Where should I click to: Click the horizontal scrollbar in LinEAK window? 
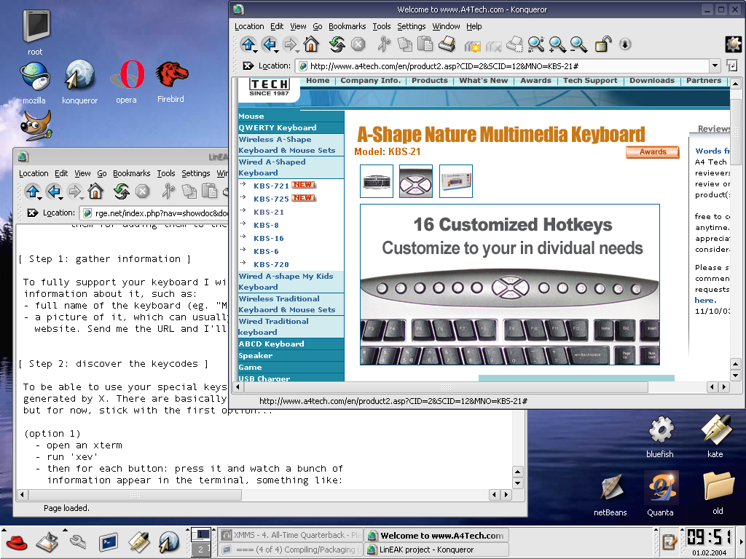click(x=135, y=495)
